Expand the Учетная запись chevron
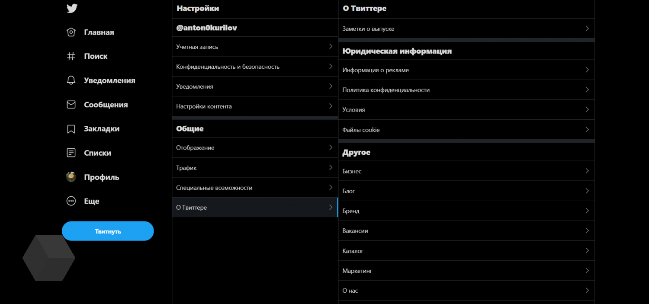 331,46
